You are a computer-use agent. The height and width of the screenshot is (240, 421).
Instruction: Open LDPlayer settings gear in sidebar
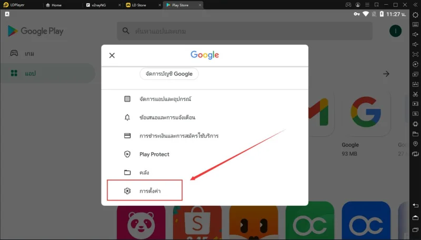pos(415,15)
